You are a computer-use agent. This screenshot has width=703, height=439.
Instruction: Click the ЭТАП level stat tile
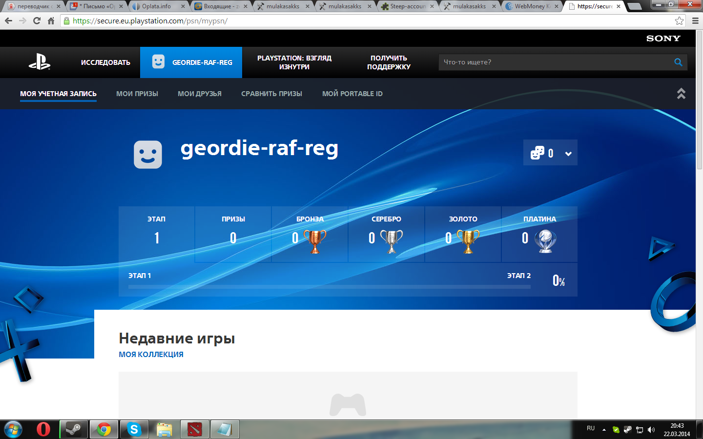coord(156,234)
